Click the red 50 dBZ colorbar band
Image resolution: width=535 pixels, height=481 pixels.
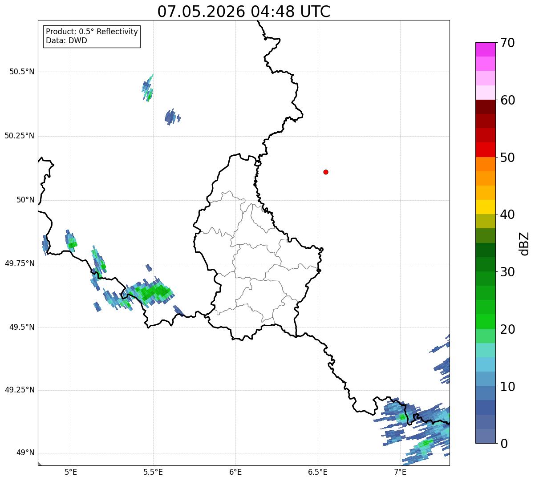point(485,150)
